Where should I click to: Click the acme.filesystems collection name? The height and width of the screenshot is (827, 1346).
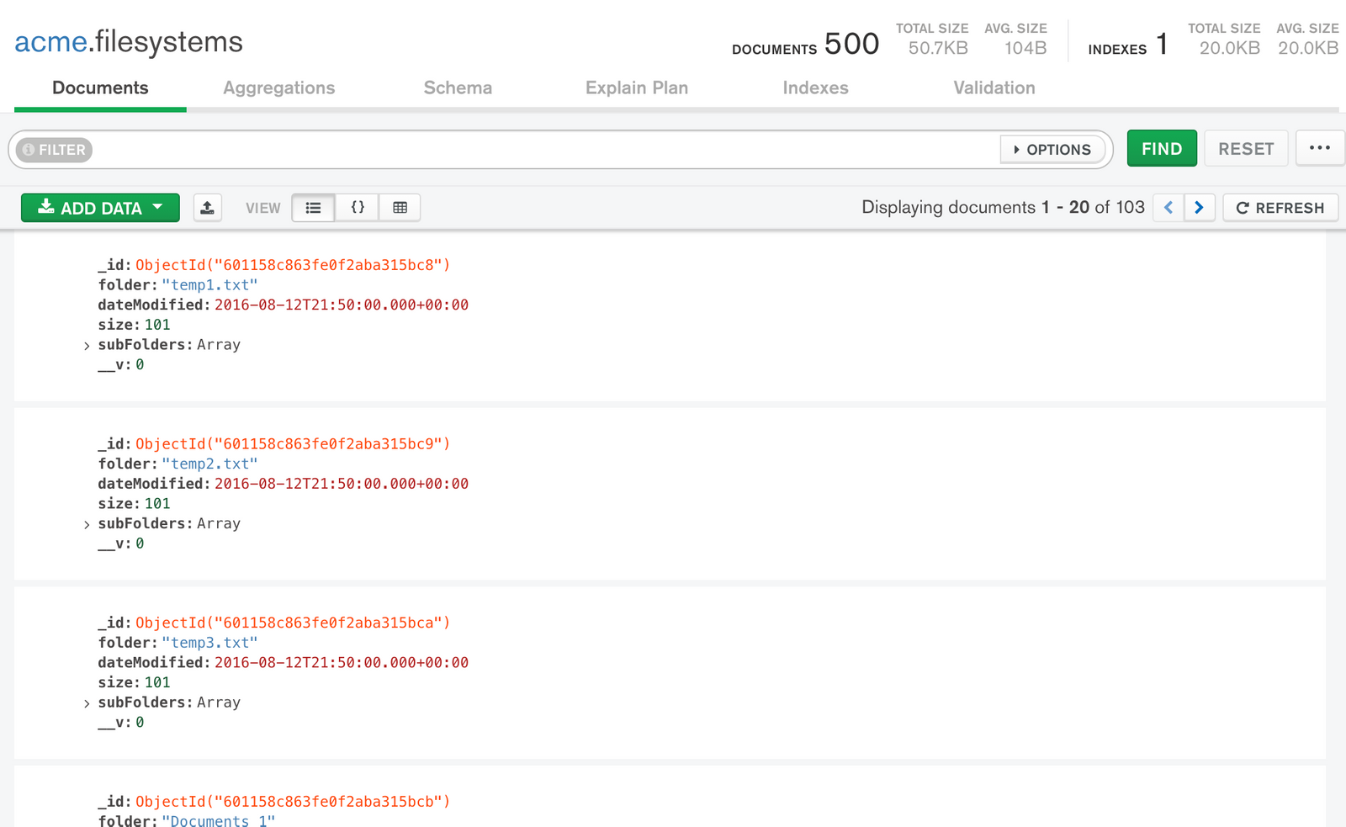(x=128, y=41)
